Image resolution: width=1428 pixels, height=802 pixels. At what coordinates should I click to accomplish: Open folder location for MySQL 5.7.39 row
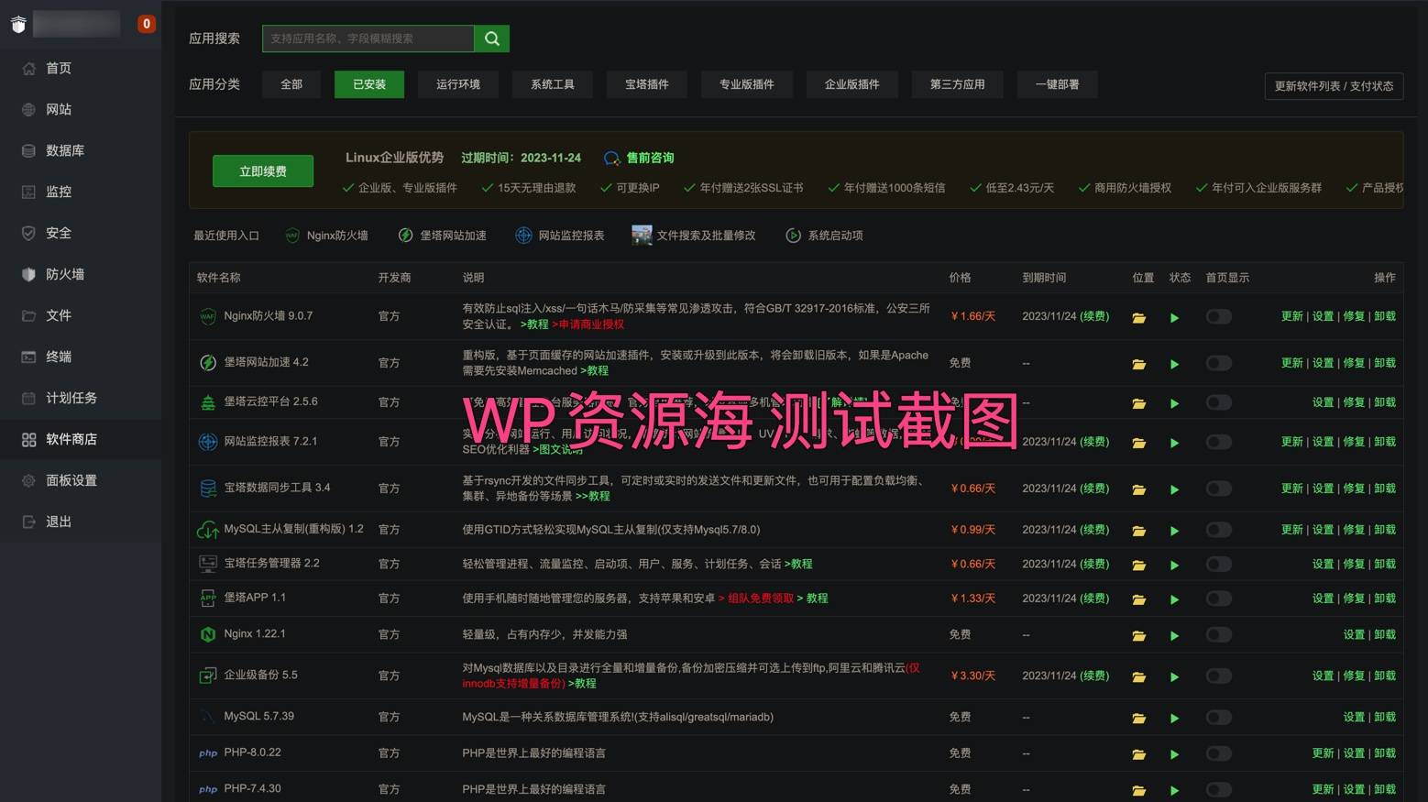pos(1138,719)
